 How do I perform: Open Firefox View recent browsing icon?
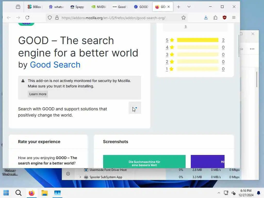click(x=18, y=7)
